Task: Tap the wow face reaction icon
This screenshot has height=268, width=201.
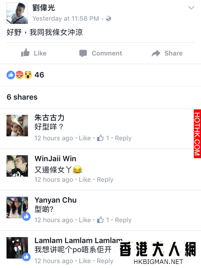Action: click(28, 75)
